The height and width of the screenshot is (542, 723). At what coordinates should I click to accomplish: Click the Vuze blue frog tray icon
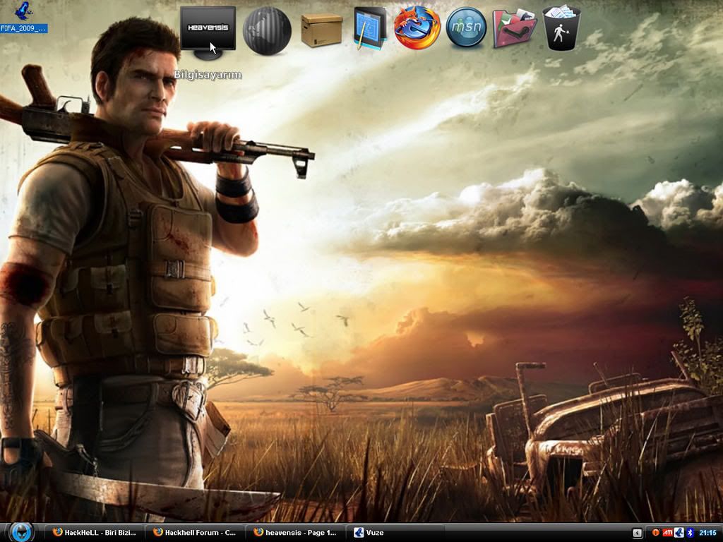[x=679, y=533]
